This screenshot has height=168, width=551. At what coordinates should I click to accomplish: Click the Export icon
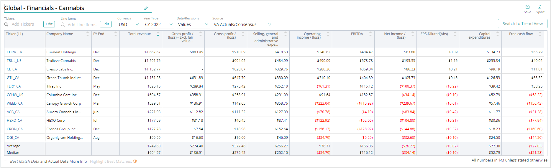[x=539, y=7]
